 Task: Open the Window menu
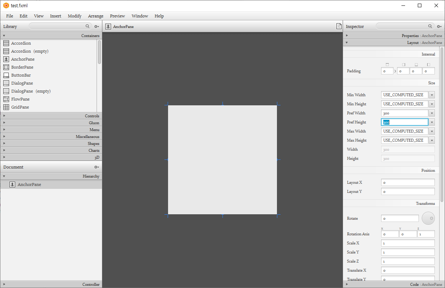(140, 16)
